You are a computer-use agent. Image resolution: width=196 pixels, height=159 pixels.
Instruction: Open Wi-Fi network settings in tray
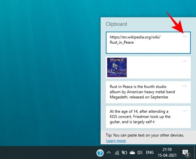pyautogui.click(x=117, y=152)
